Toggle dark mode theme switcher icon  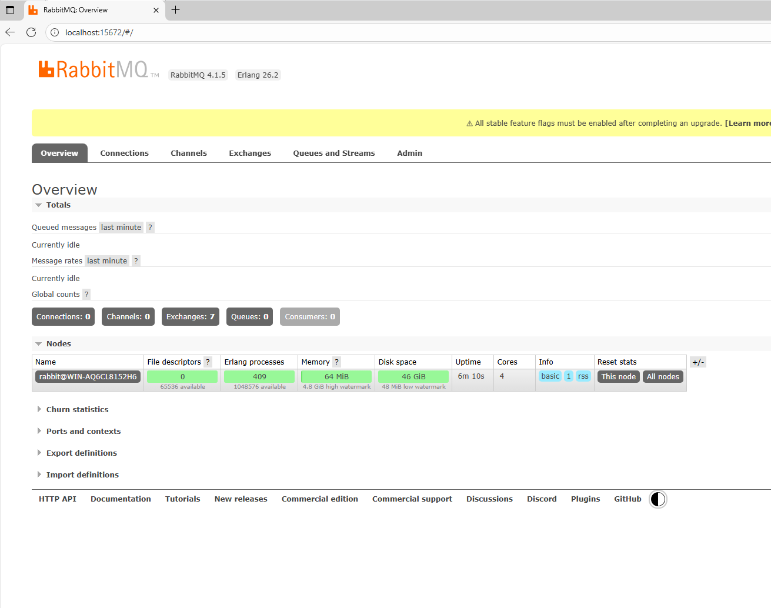click(657, 499)
